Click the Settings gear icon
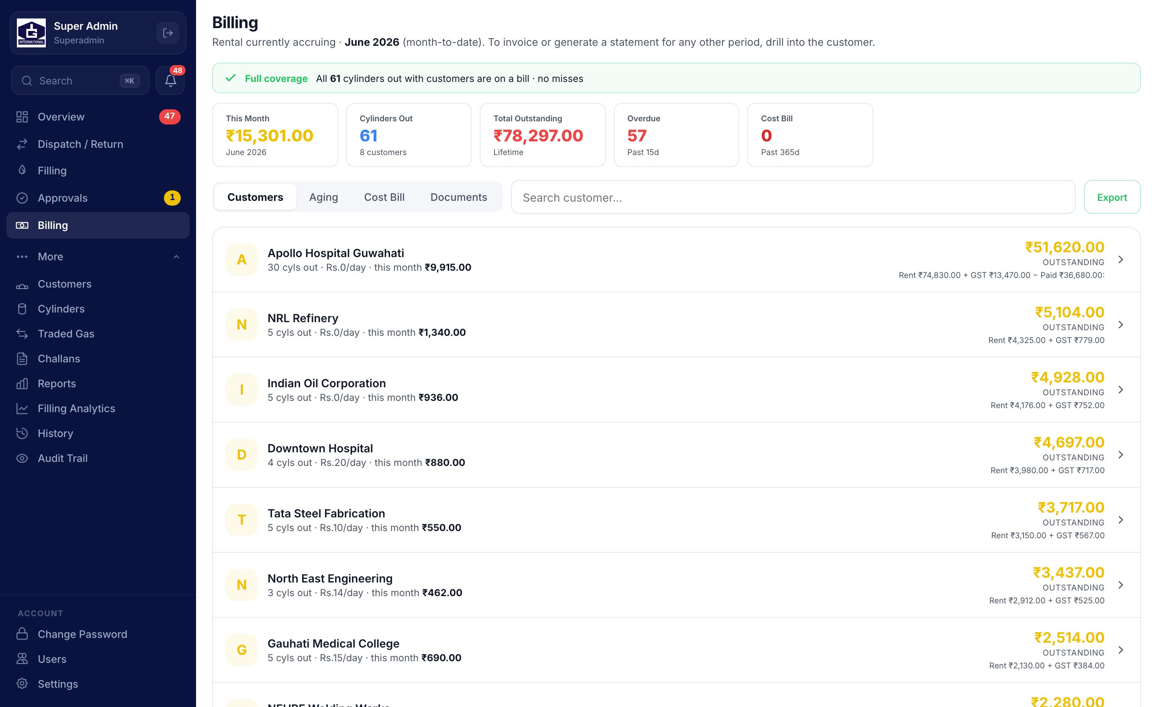1157x707 pixels. click(x=22, y=684)
